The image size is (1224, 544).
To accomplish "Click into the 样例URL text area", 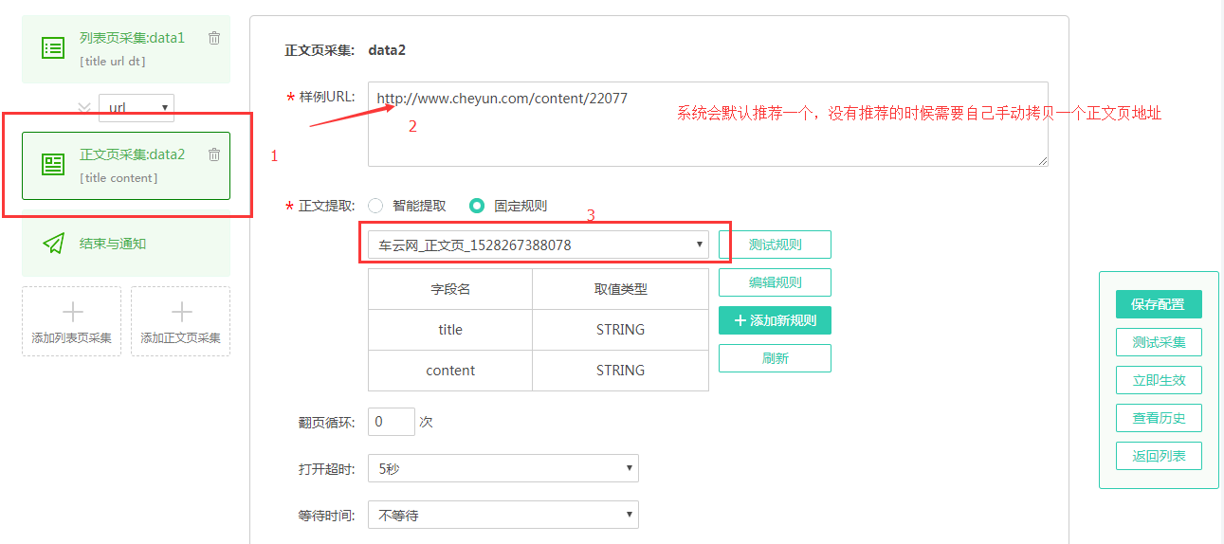I will (x=708, y=124).
